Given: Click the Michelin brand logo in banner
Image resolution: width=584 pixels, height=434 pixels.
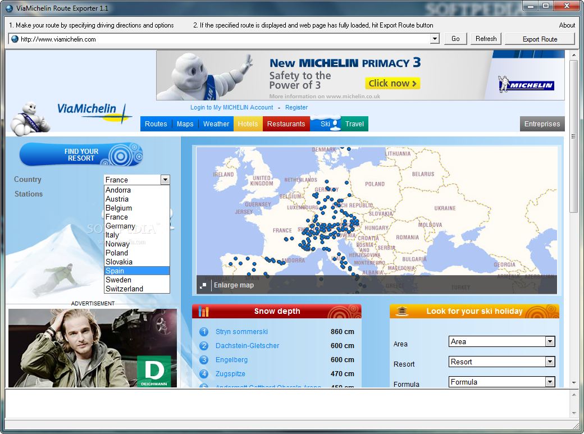Looking at the screenshot, I should coord(526,84).
